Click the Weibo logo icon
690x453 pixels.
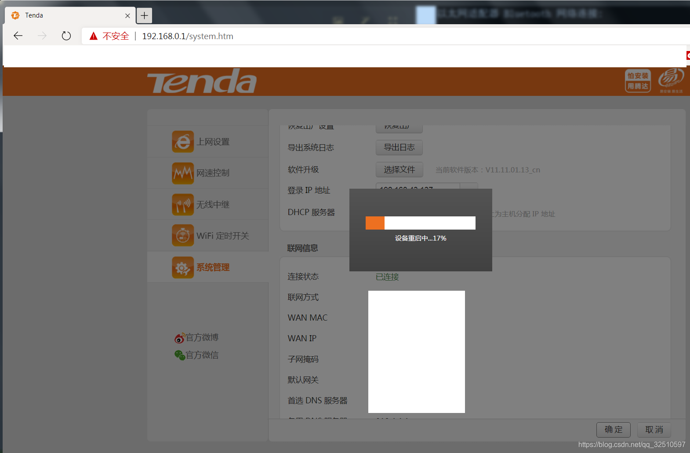179,338
